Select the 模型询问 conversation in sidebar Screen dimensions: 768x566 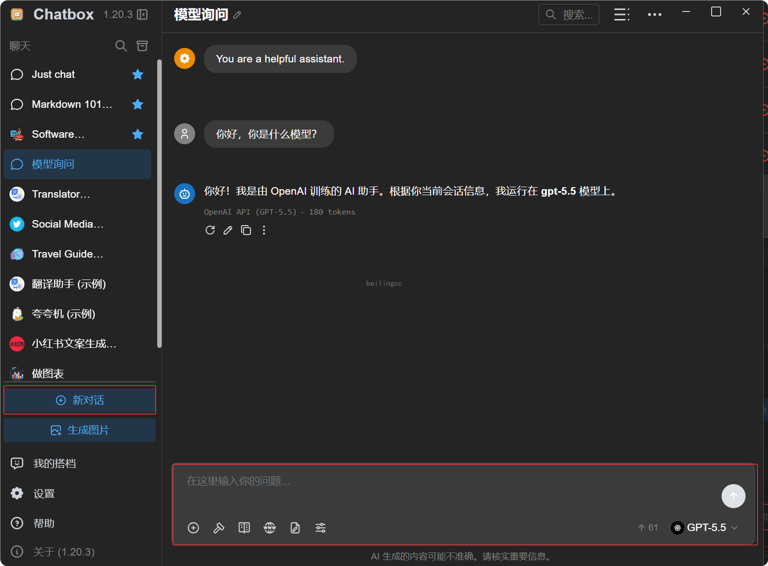(77, 164)
